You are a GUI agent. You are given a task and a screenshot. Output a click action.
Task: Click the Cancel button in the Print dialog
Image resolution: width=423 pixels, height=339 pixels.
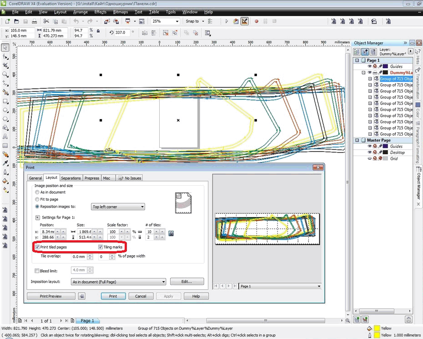141,296
